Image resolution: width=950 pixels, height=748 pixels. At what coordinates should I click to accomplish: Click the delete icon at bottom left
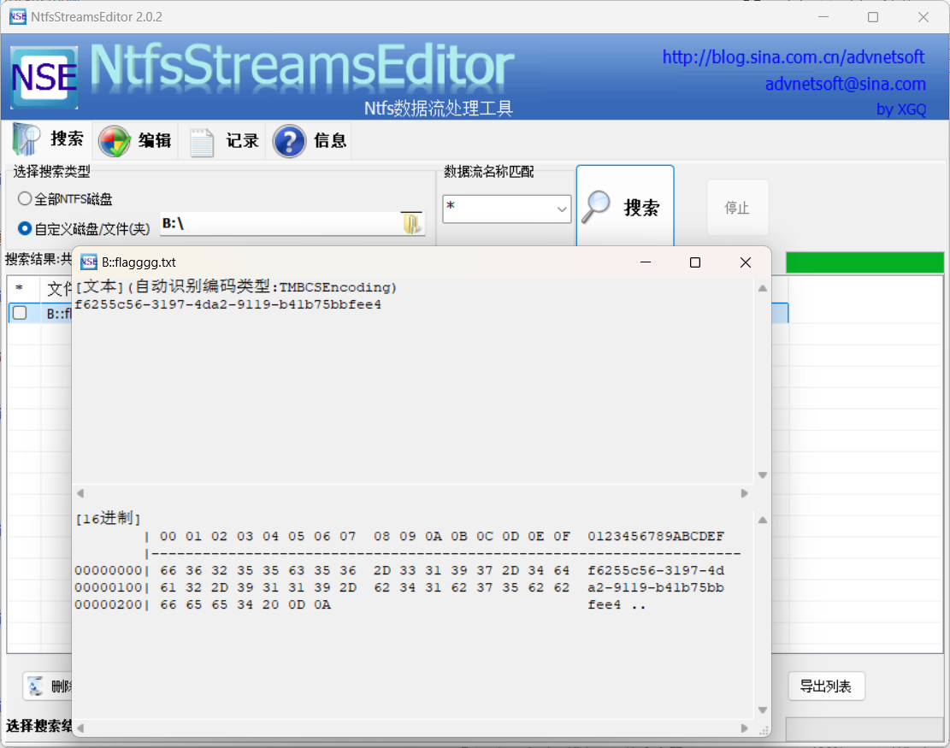point(36,686)
